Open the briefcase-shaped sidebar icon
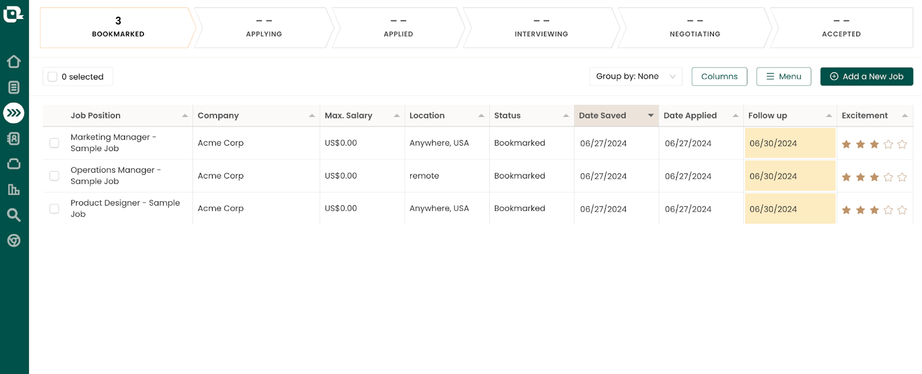Viewport: 922px width, 374px height. tap(14, 164)
